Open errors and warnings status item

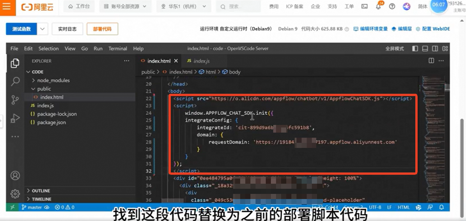65,207
